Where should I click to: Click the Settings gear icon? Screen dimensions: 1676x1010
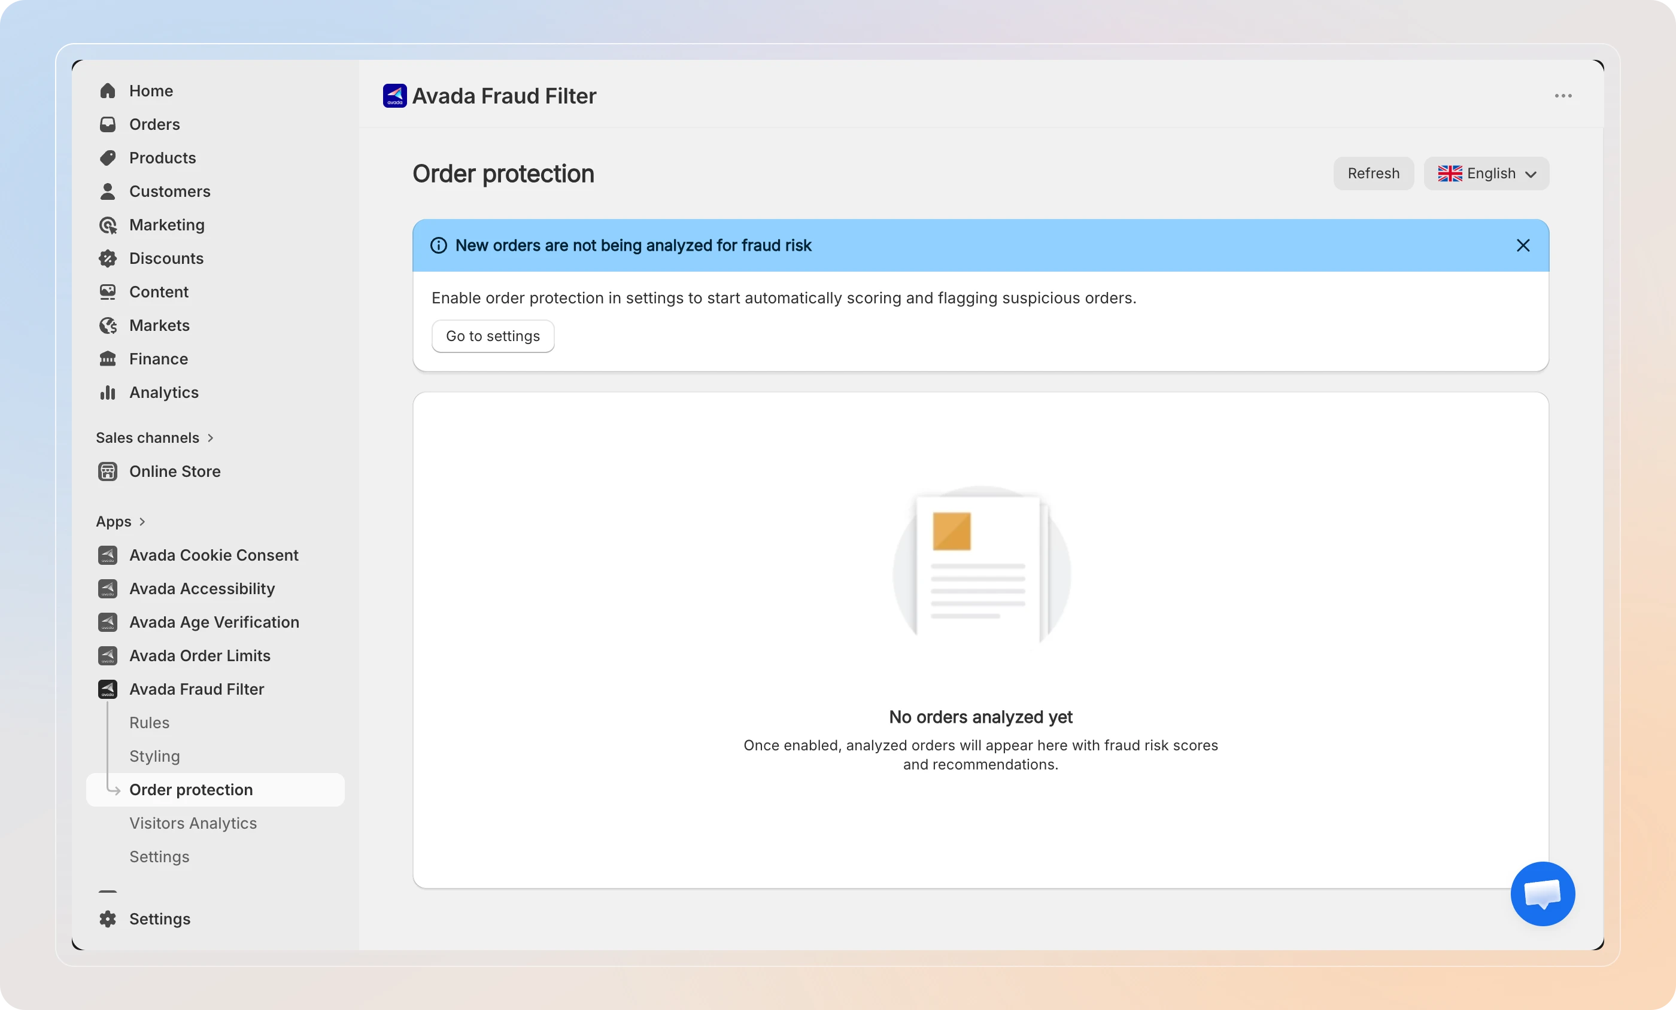(x=108, y=919)
